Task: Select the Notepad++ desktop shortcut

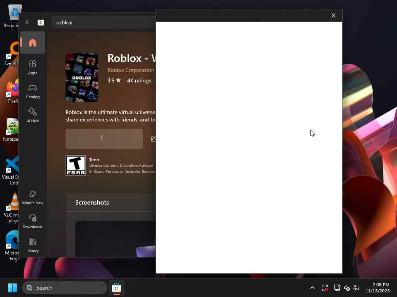Action: tap(11, 130)
